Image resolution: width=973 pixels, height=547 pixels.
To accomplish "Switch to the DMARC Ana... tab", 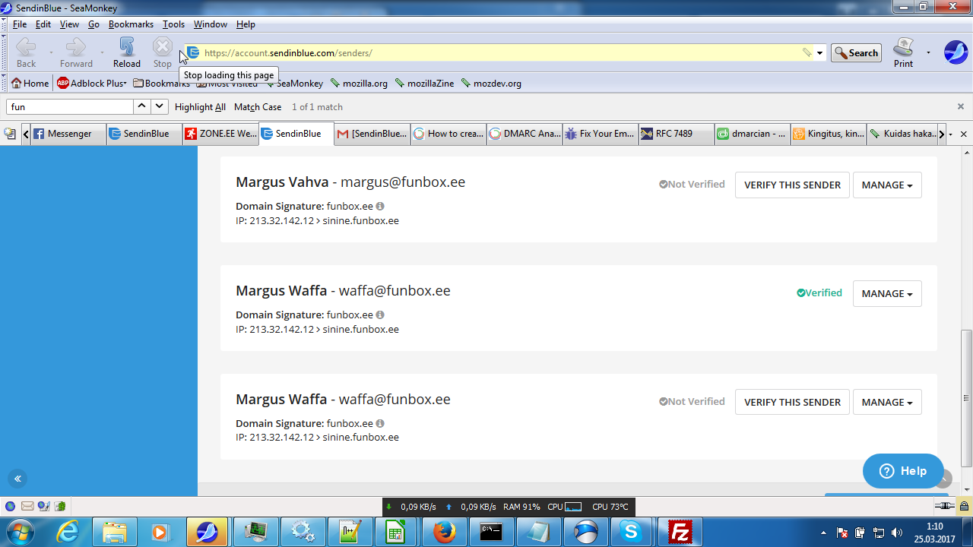I will point(525,134).
